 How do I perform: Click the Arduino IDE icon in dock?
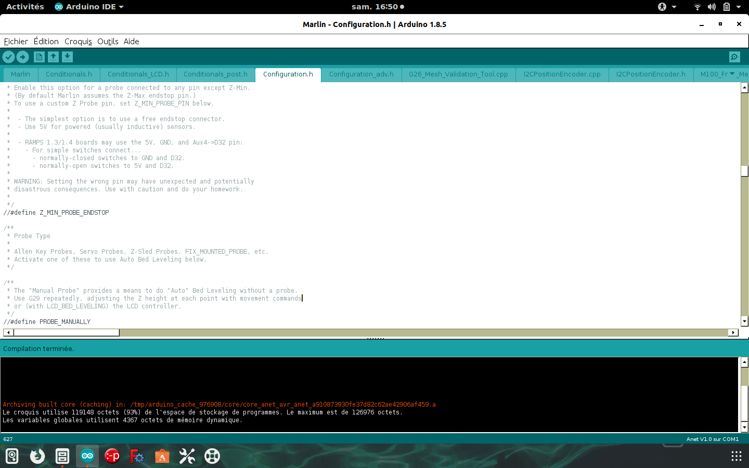pos(87,457)
